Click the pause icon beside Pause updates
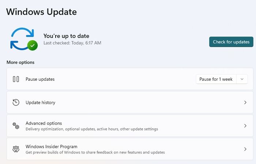Image resolution: width=256 pixels, height=164 pixels. coord(16,79)
